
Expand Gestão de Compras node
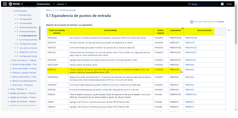pos(9,101)
